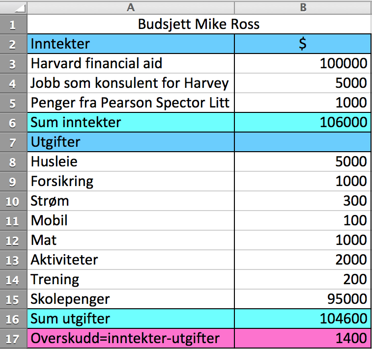Select the 'Husleie' expense label
The image size is (372, 349).
(131, 161)
